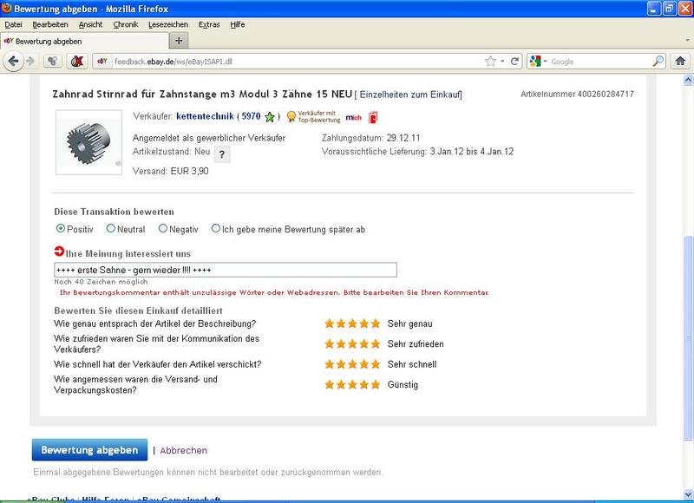Open the Datei menu
Viewport: 694px width, 503px height.
13,25
